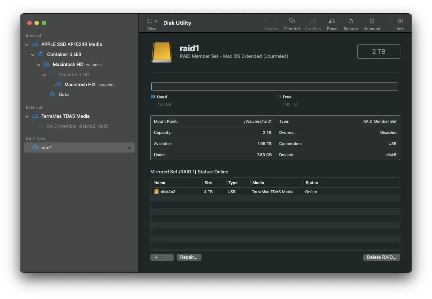Click the Free legend swatch

click(279, 97)
